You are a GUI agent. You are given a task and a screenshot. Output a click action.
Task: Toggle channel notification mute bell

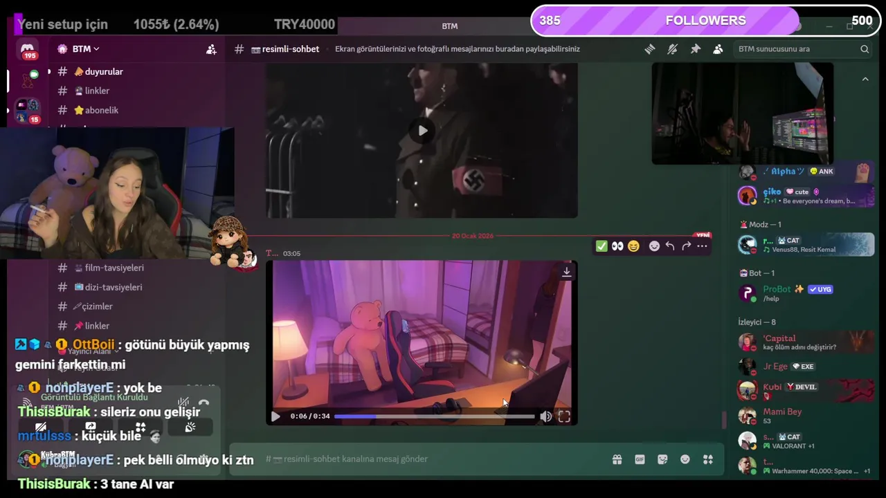pyautogui.click(x=672, y=49)
